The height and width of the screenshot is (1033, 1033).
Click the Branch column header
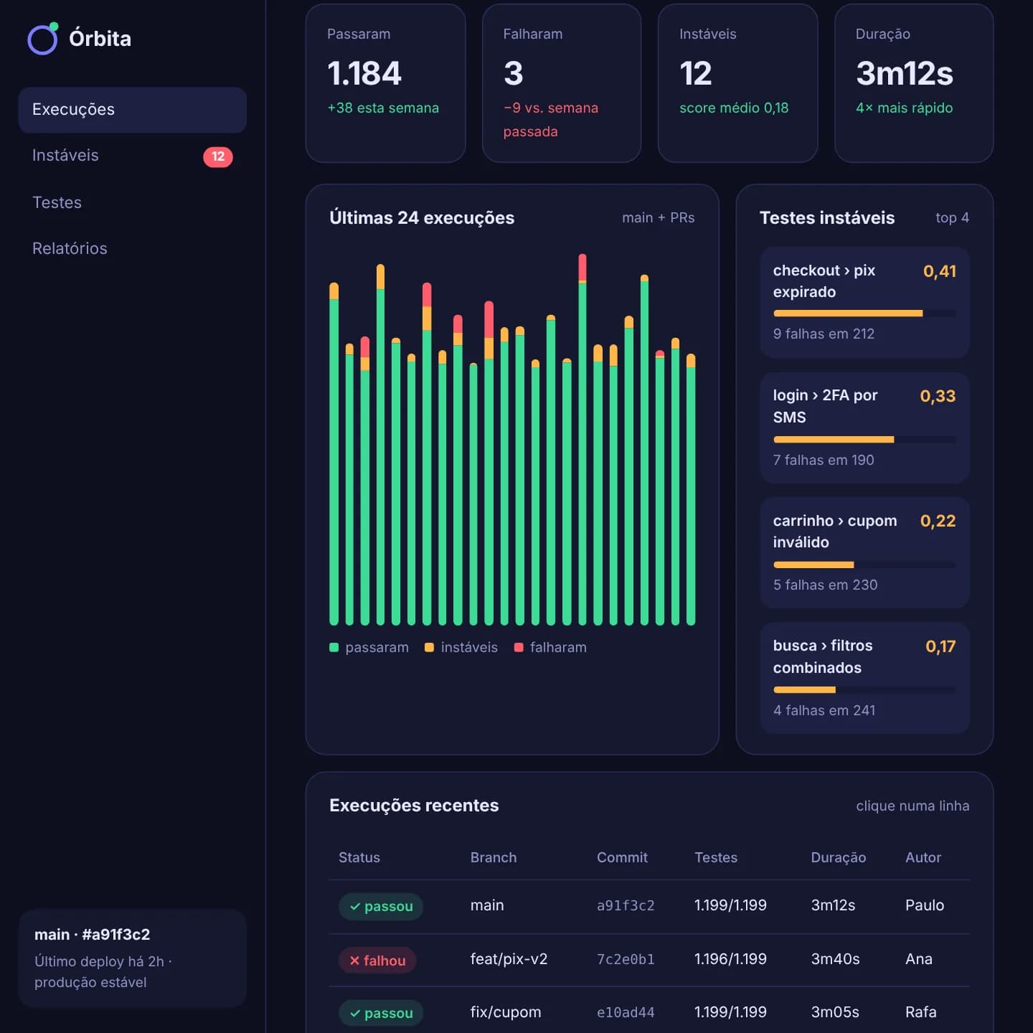click(494, 858)
